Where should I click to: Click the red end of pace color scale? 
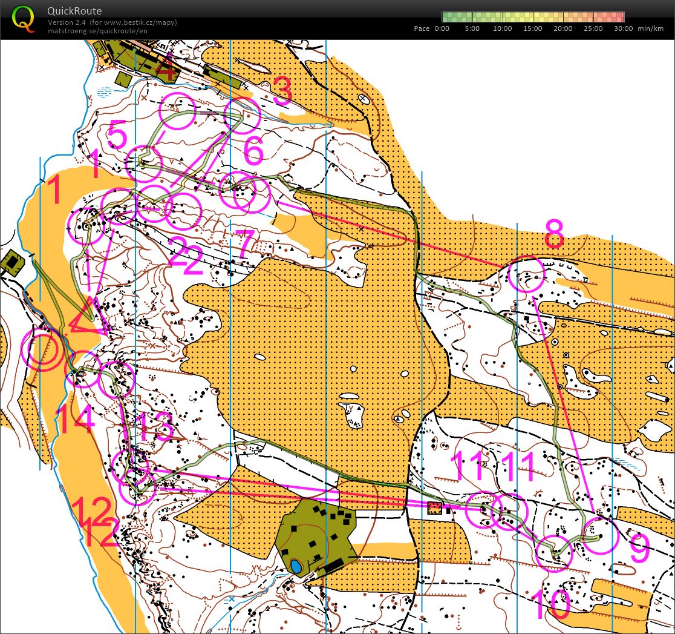620,17
